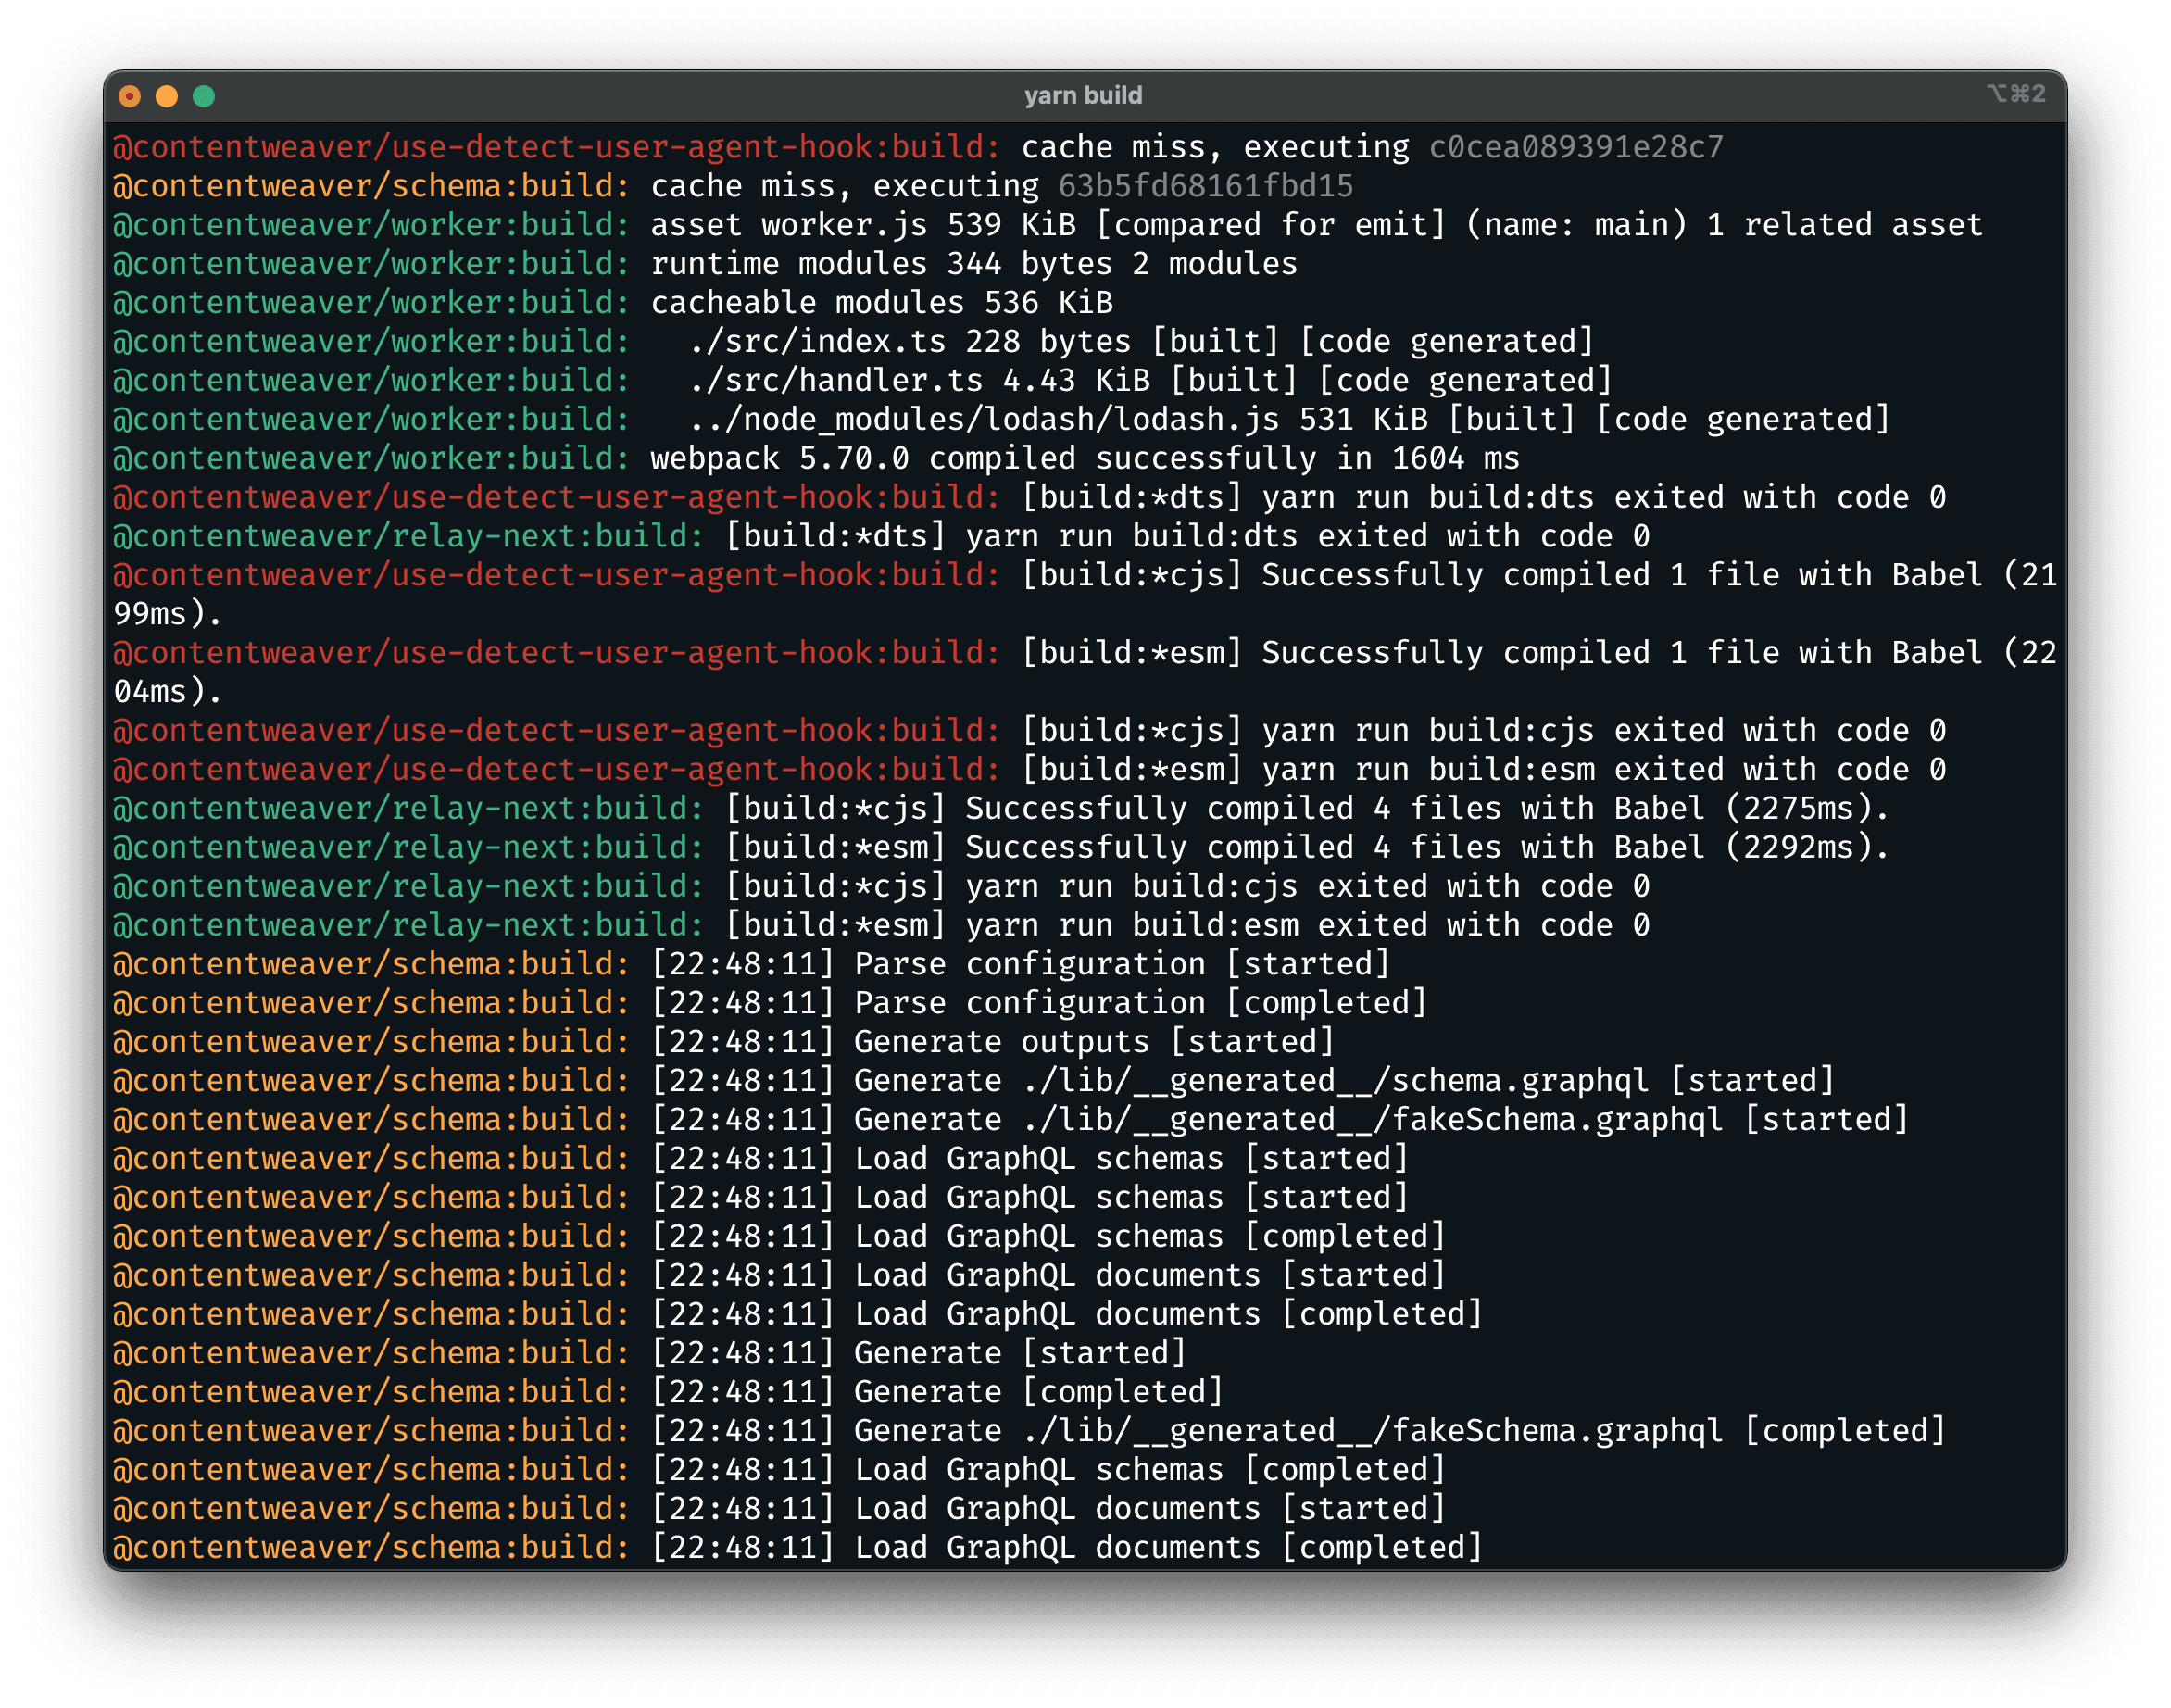Click the hash 63b5fd68161fbd15
Viewport: 2171px width, 1708px height.
(1205, 186)
